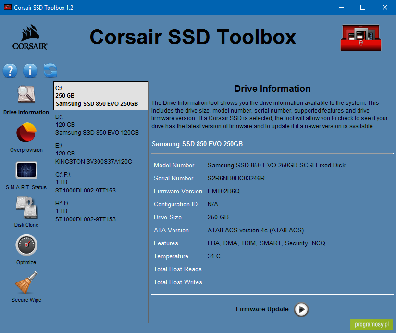Click the Samsung SSD 850 EVO 250GB section header
Screen dimensions: 396x333
[197, 144]
